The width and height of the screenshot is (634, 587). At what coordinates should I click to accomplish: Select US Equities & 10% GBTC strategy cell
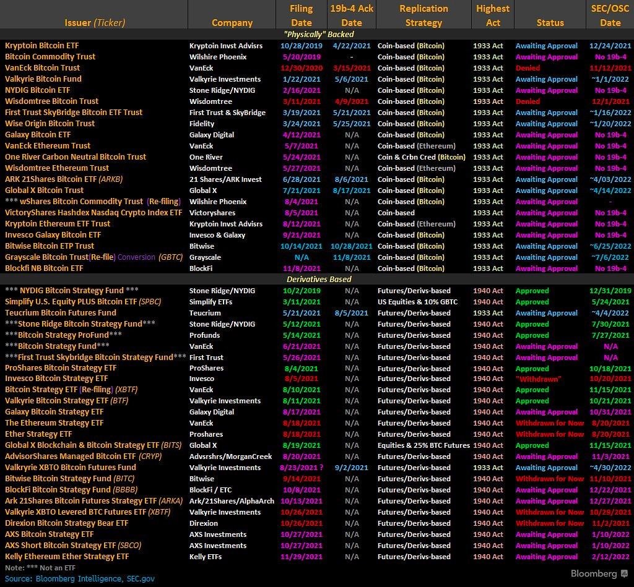coord(418,301)
